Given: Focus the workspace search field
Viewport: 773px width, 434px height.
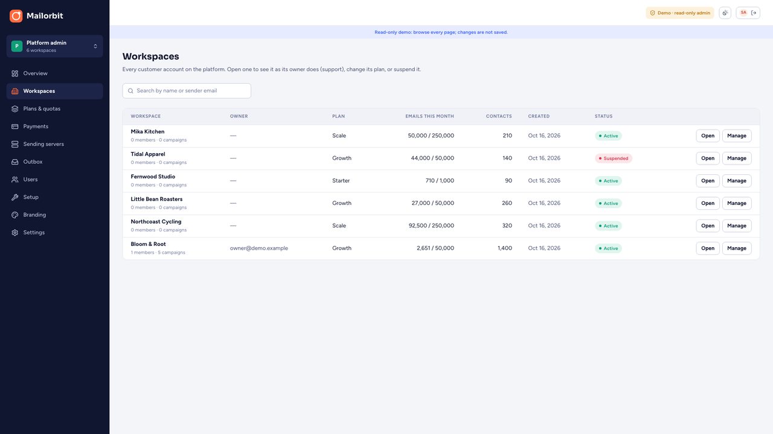Looking at the screenshot, I should 187,91.
